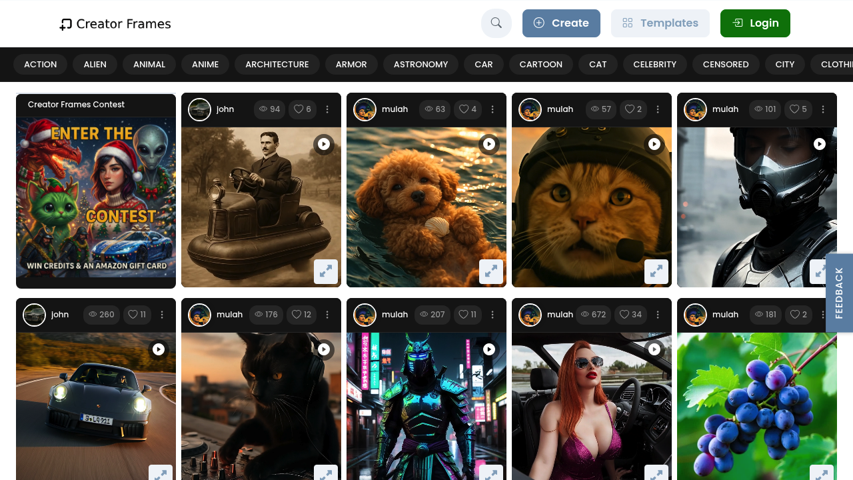
Task: Click the search magnifier icon
Action: click(496, 23)
